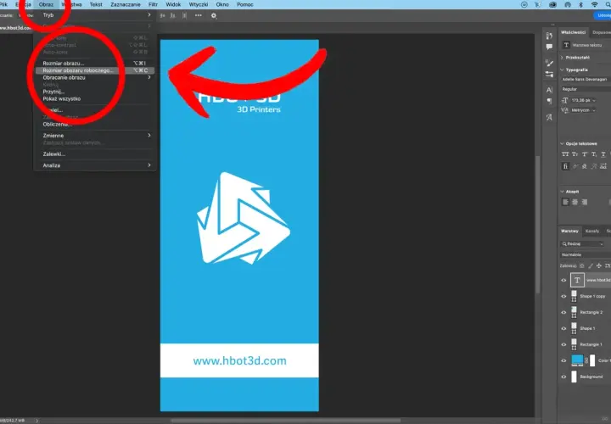Open the Analiza submenu
The image size is (611, 424).
(x=95, y=165)
